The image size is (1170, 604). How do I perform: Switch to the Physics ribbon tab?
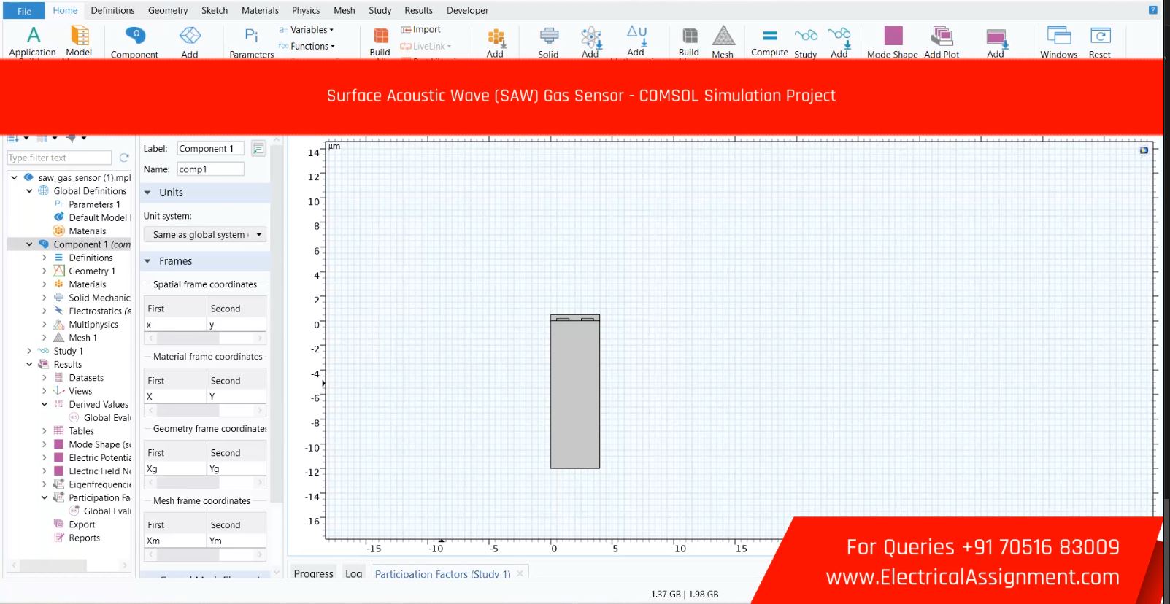[306, 10]
